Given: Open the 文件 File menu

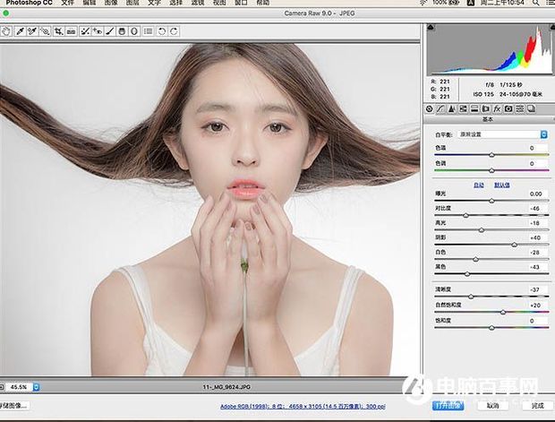Looking at the screenshot, I should point(67,3).
